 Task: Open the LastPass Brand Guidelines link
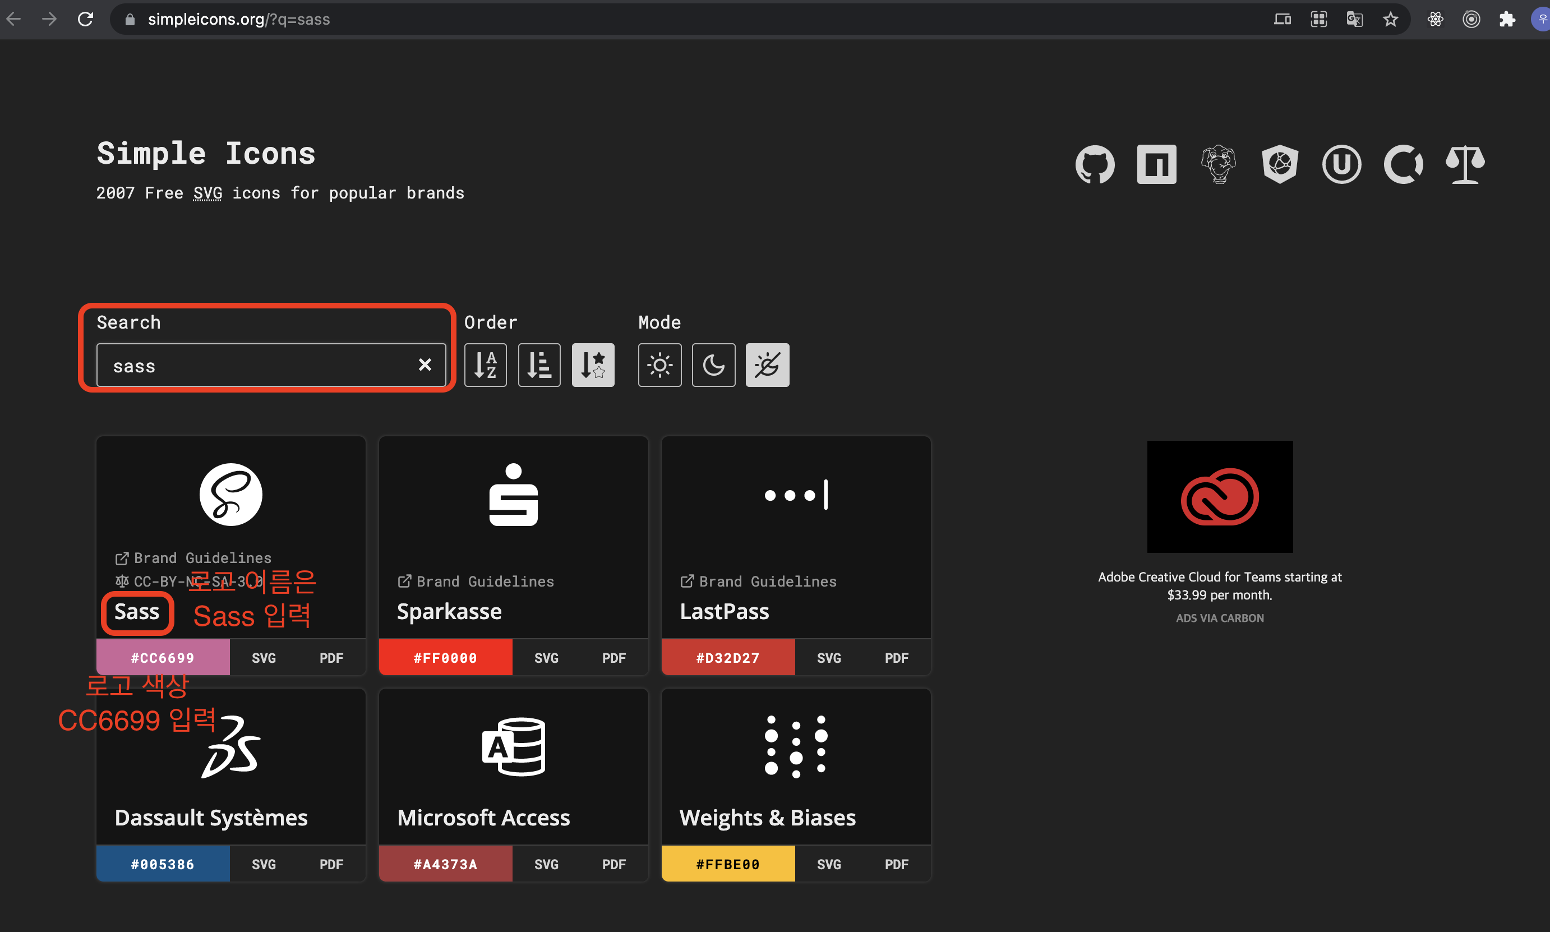click(758, 582)
